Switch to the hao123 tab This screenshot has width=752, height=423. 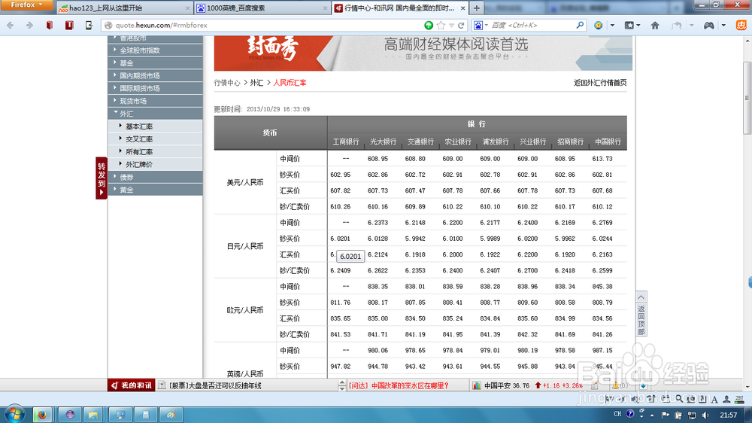coord(124,8)
